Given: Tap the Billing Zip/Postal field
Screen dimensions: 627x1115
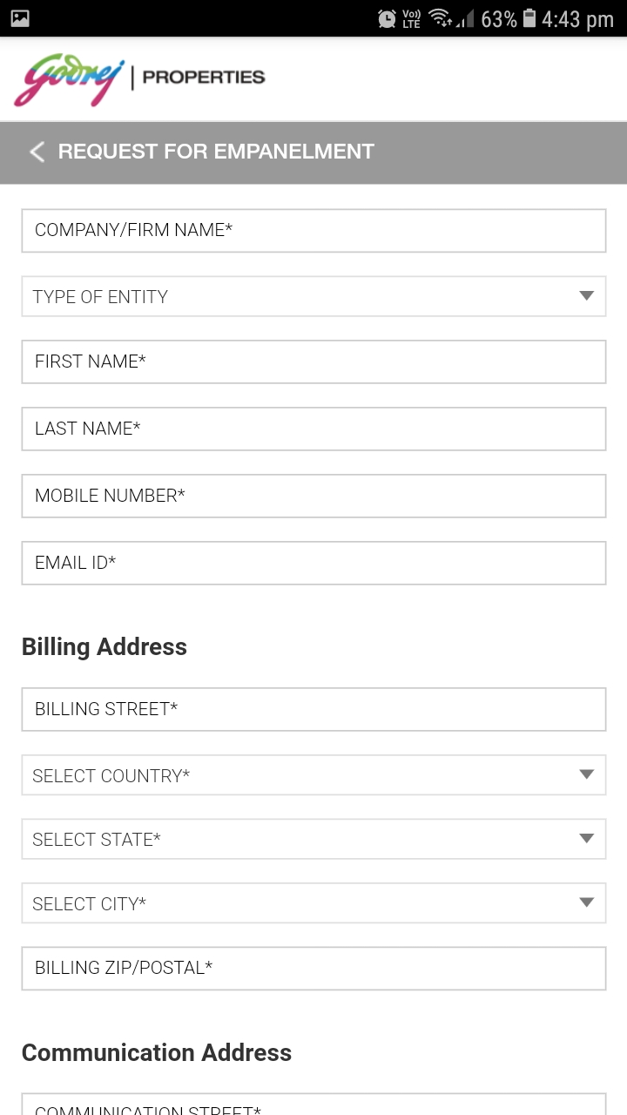Looking at the screenshot, I should click(313, 968).
